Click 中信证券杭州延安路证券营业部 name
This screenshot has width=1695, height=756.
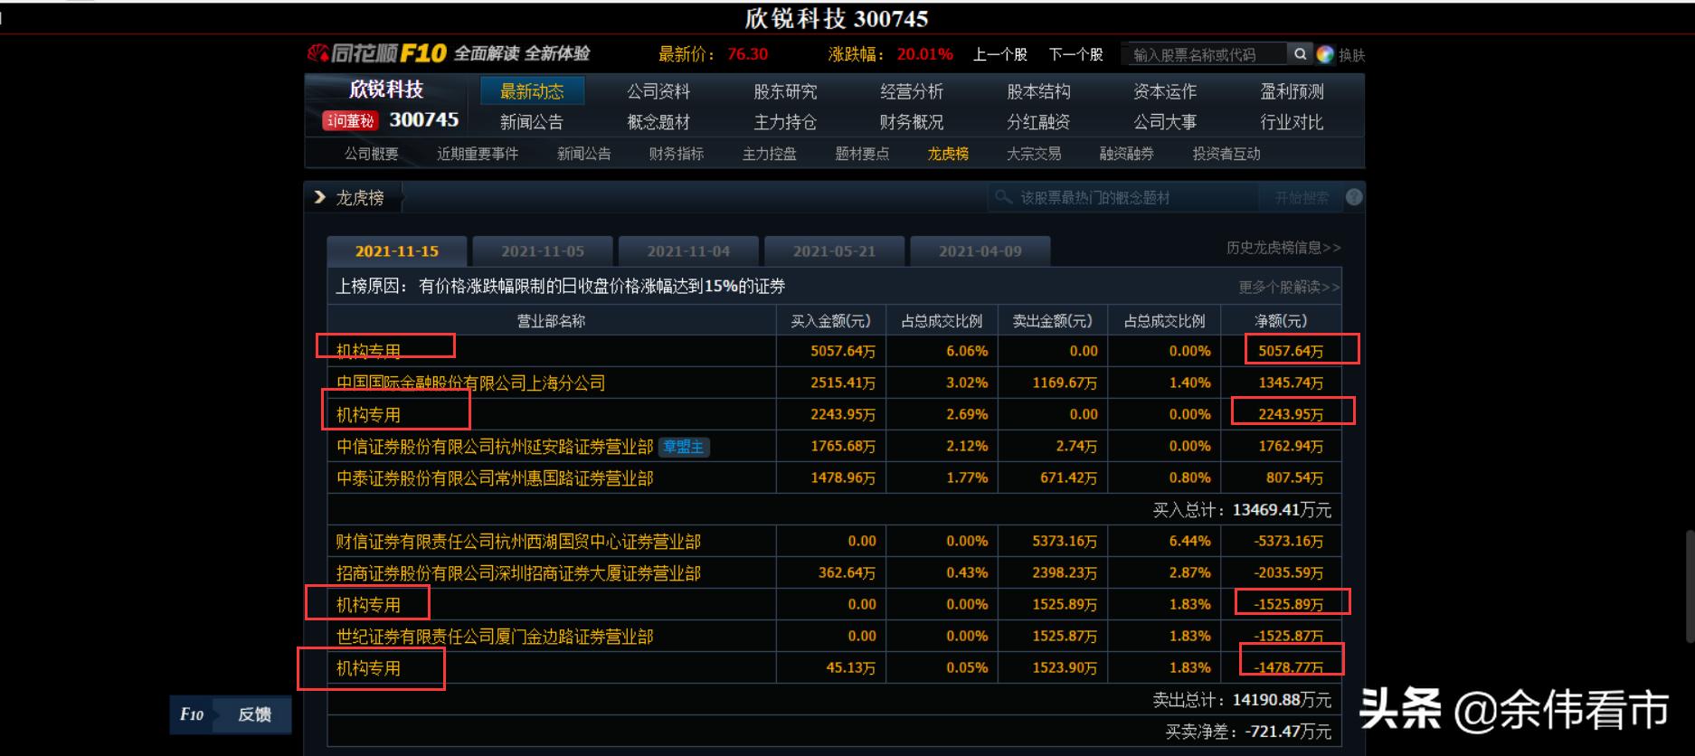495,447
